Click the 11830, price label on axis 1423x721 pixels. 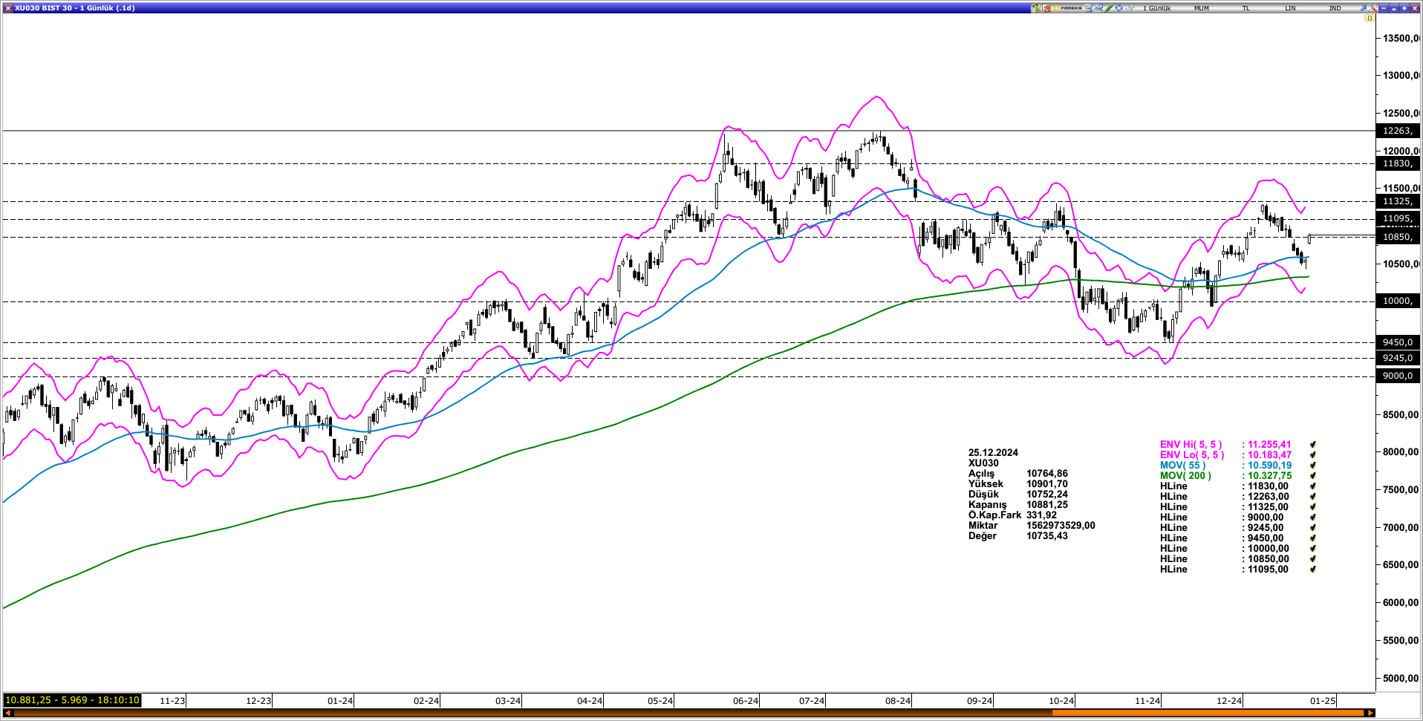[x=1398, y=163]
